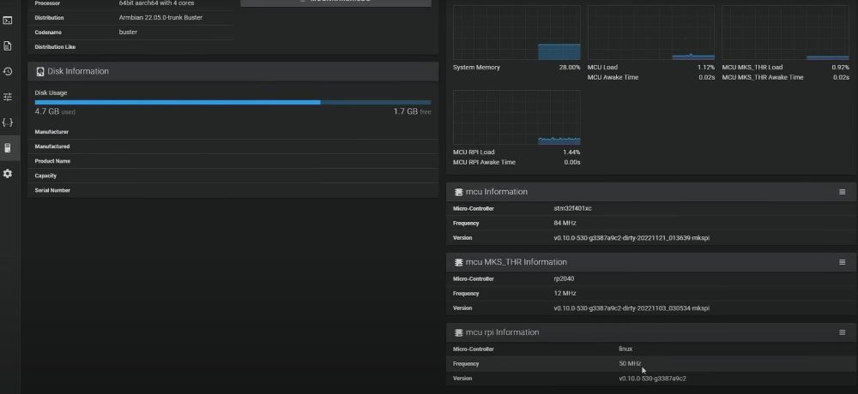This screenshot has width=858, height=394.
Task: Select the System page icon in sidebar
Action: coord(8,148)
